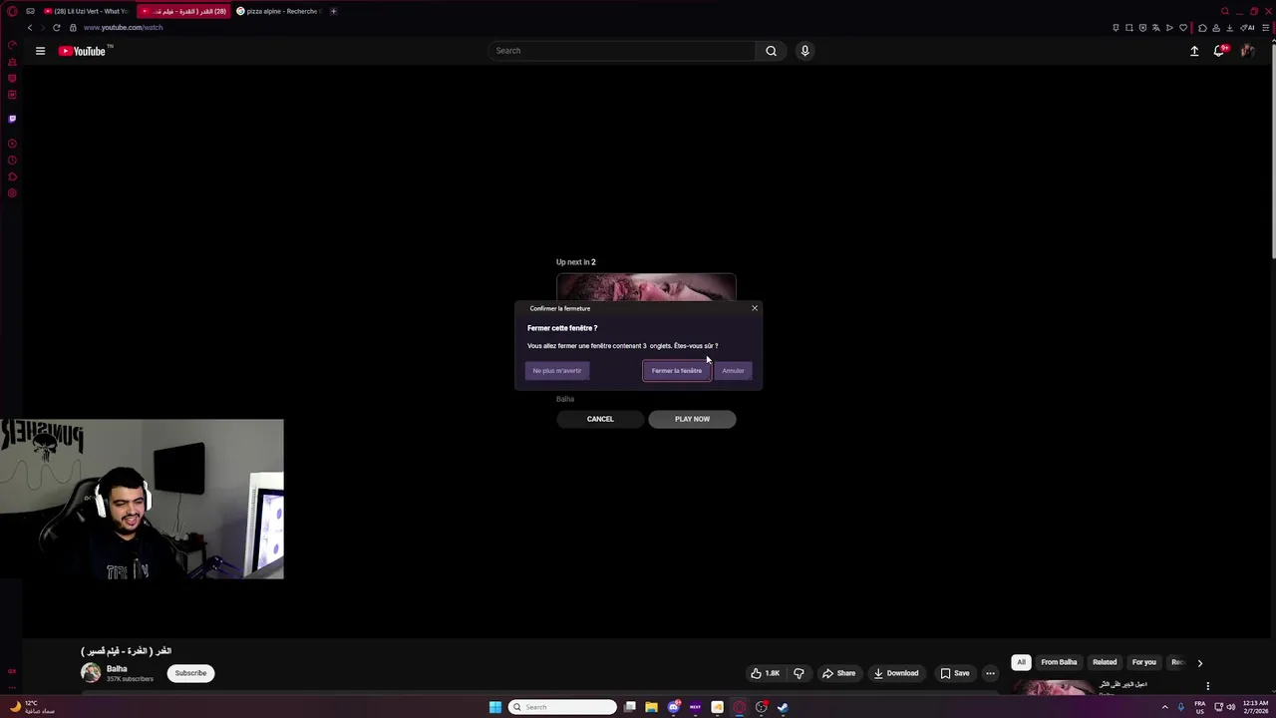
Task: Open Discord from the taskbar
Action: click(673, 707)
